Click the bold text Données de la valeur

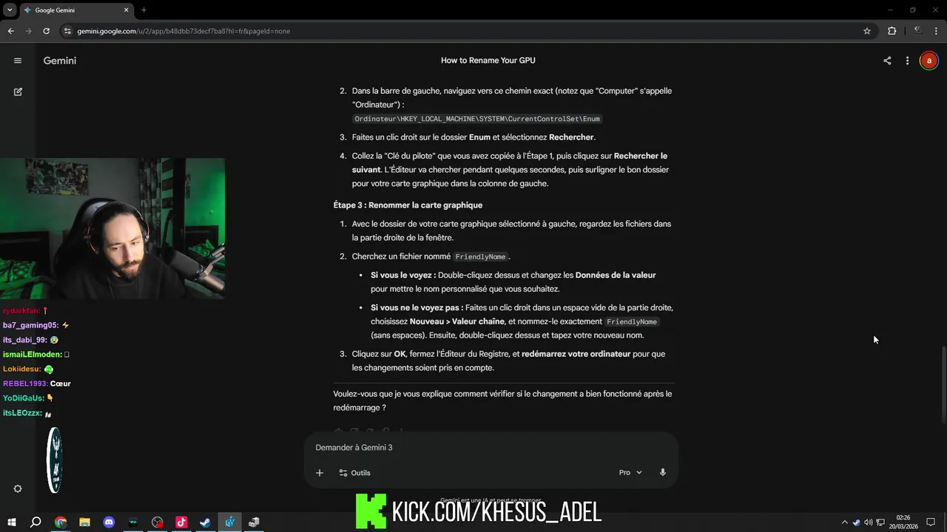tap(616, 275)
